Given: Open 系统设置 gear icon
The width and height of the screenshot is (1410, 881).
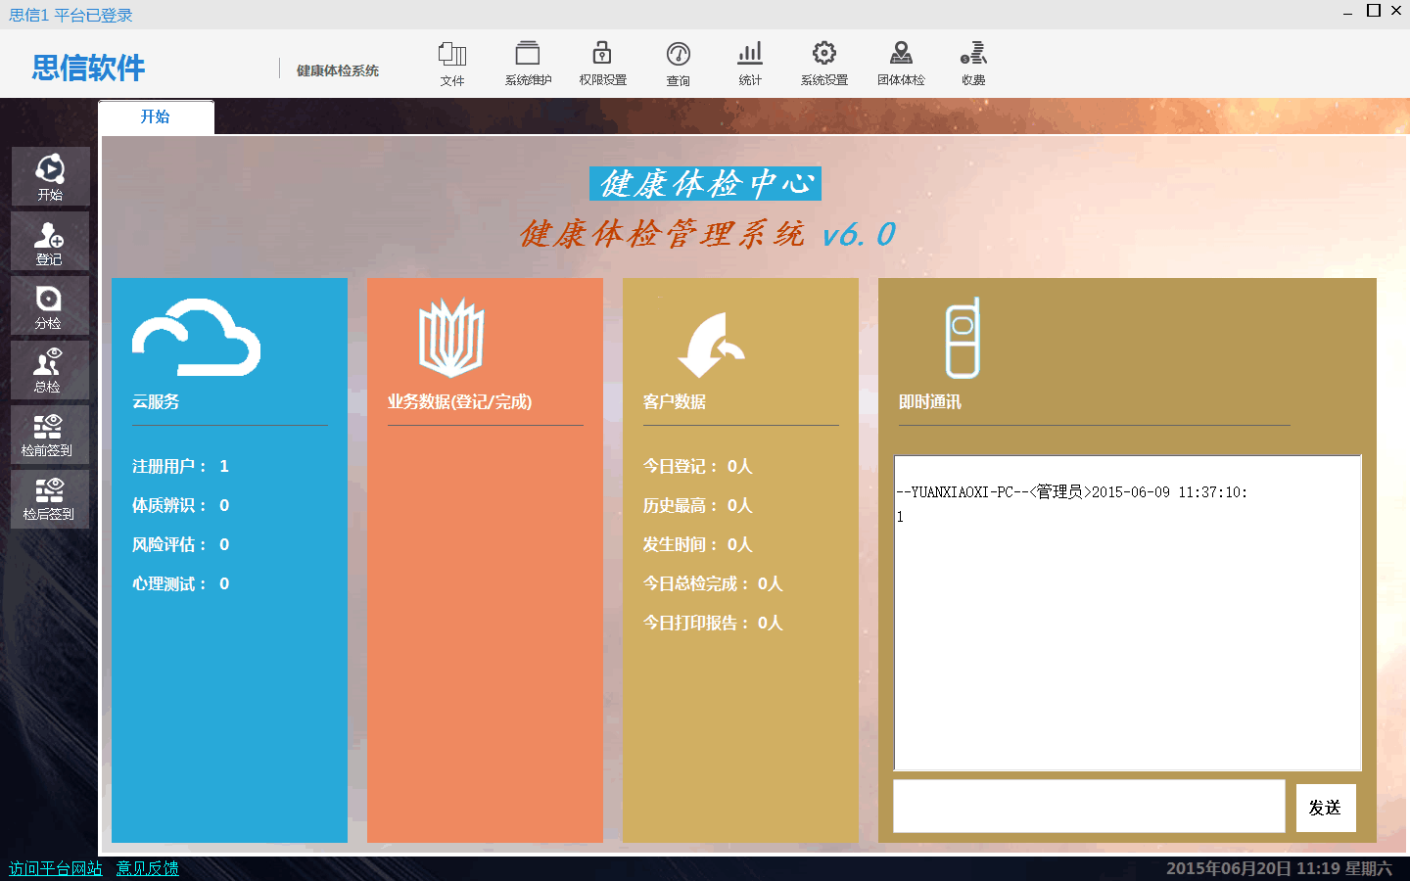Looking at the screenshot, I should [x=824, y=64].
